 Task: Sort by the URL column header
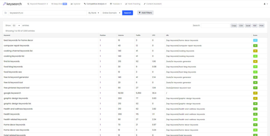point(209,35)
